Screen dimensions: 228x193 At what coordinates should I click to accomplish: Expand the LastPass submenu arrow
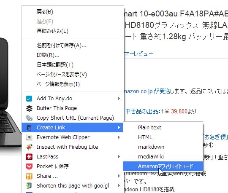(x=119, y=157)
